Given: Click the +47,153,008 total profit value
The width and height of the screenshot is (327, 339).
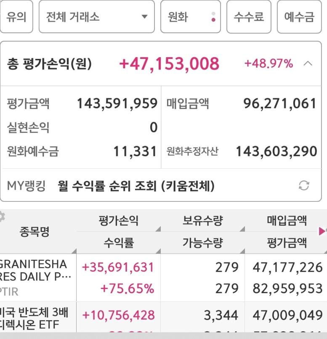Looking at the screenshot, I should [169, 64].
